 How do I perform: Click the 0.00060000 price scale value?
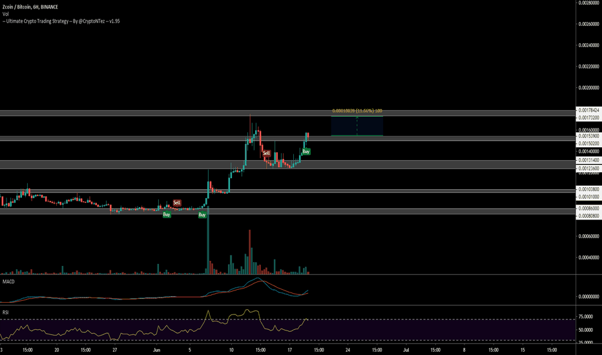[x=588, y=236]
